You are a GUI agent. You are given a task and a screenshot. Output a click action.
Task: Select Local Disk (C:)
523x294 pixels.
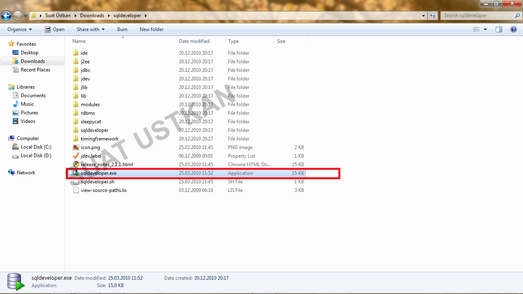point(36,147)
